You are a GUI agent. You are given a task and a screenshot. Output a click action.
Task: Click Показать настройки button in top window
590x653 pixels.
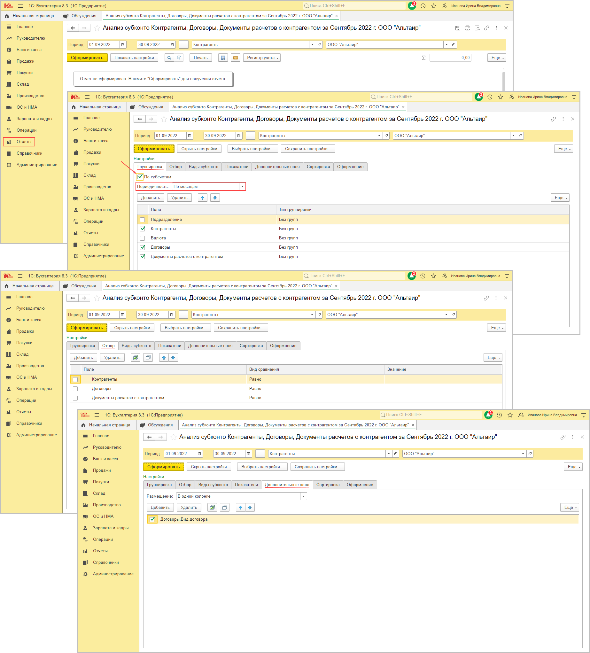(x=134, y=58)
